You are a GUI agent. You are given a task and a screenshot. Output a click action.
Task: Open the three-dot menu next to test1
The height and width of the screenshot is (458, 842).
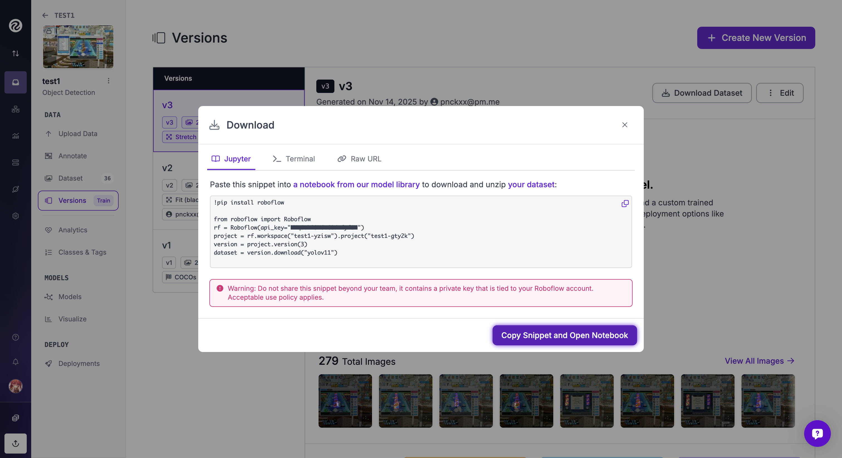click(109, 81)
